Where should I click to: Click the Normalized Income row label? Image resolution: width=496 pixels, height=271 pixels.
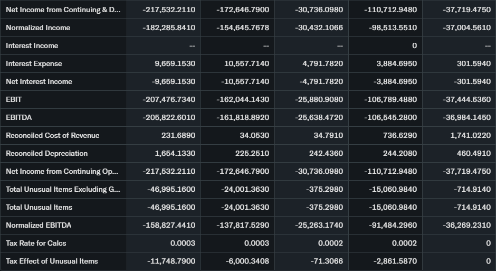[38, 27]
